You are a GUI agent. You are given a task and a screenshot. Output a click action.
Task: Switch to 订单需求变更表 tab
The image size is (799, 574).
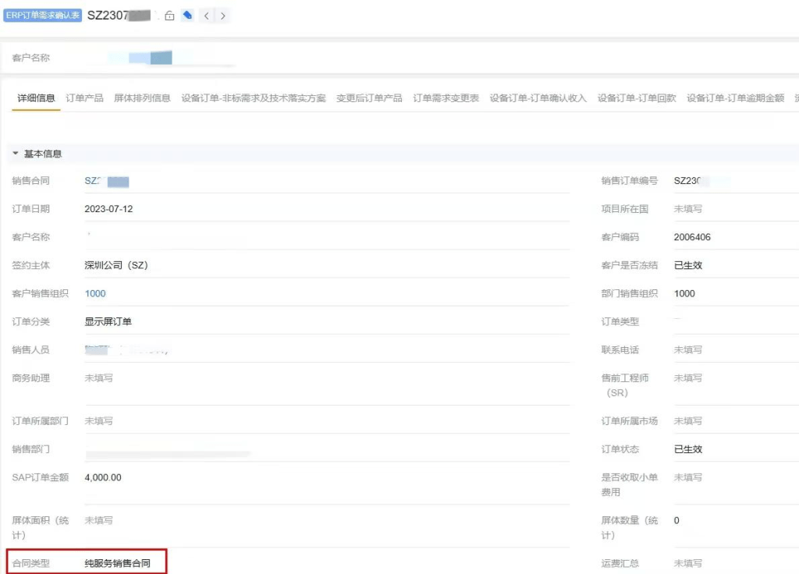click(446, 98)
